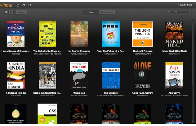Click title "Seabiscuit (Ballantine R..."

click(47, 93)
